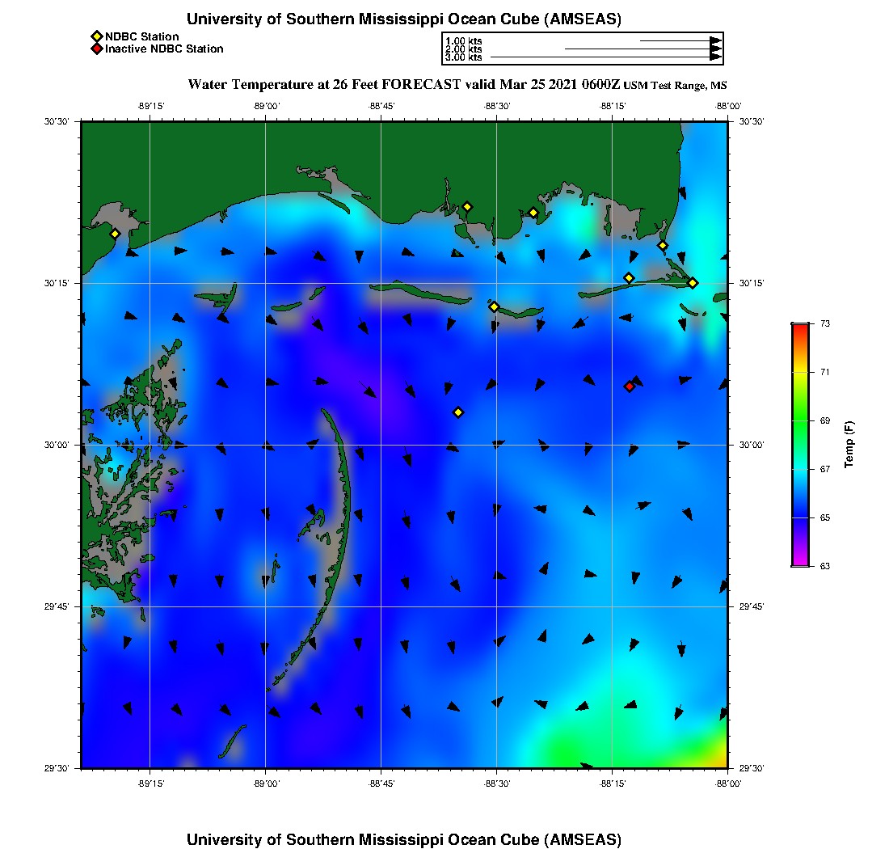
Task: Click the red top end of temperature color bar
Action: pos(799,327)
